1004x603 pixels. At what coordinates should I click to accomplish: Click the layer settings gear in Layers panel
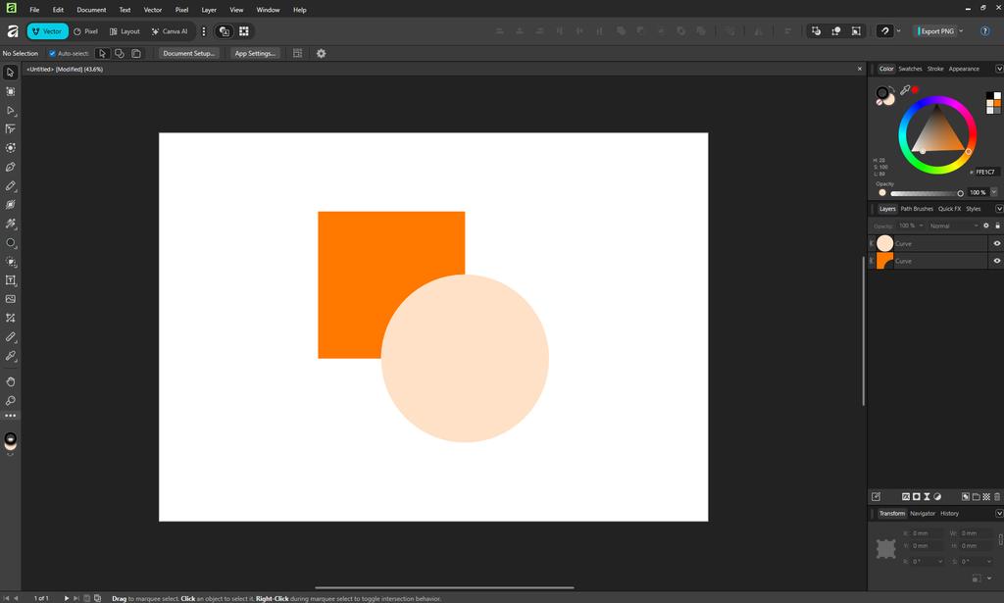pos(986,226)
